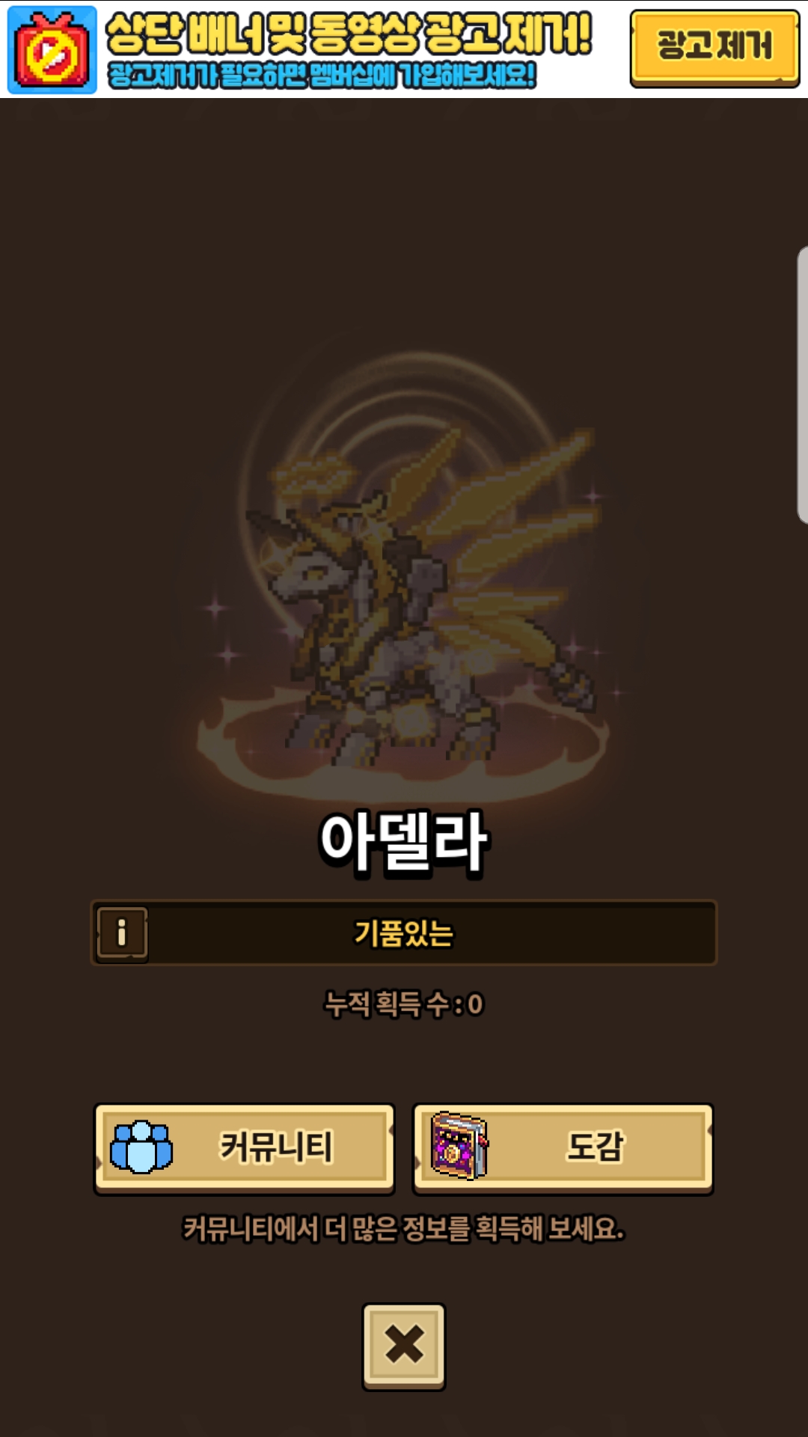Click the 커뮤니티 label text
The height and width of the screenshot is (1437, 808).
pyautogui.click(x=276, y=1147)
